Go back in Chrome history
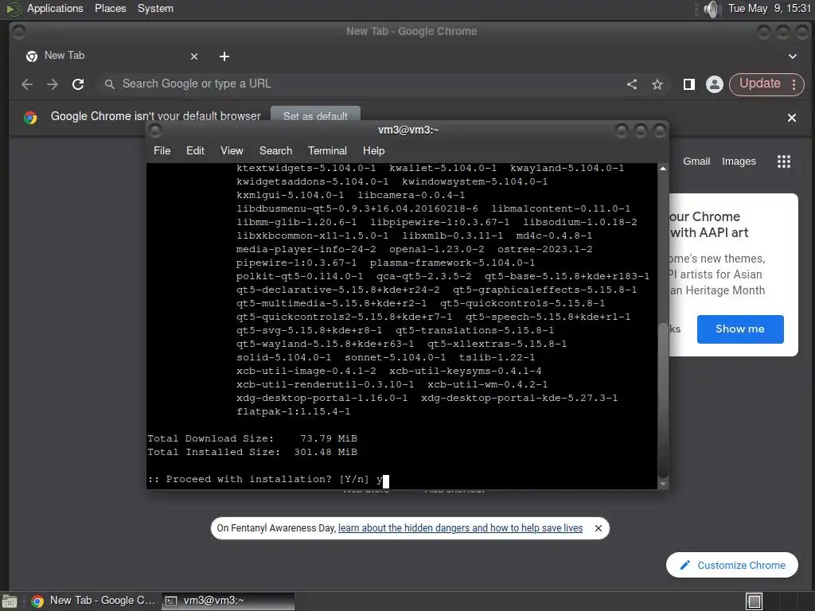 click(x=27, y=84)
